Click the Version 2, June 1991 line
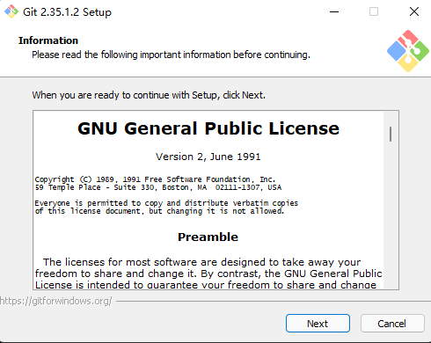The image size is (431, 343). click(x=208, y=157)
